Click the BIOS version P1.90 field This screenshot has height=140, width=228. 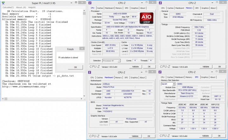click(128, 108)
